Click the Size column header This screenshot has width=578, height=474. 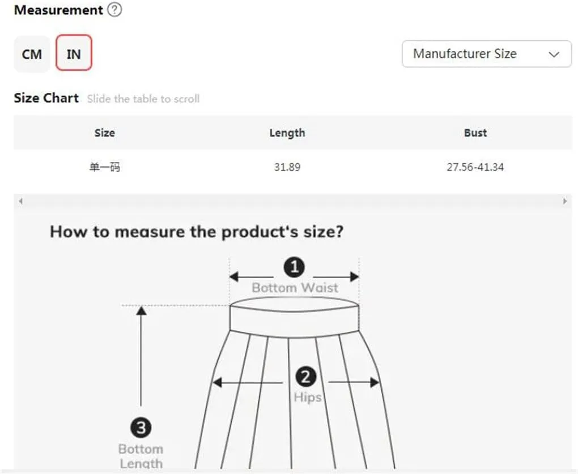coord(105,133)
